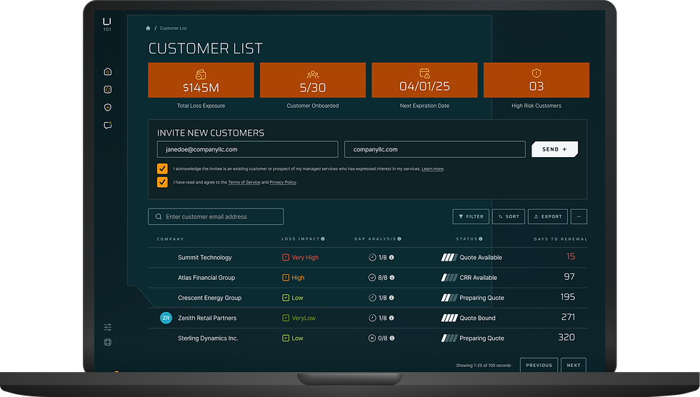Open the Learn more link

pos(433,169)
